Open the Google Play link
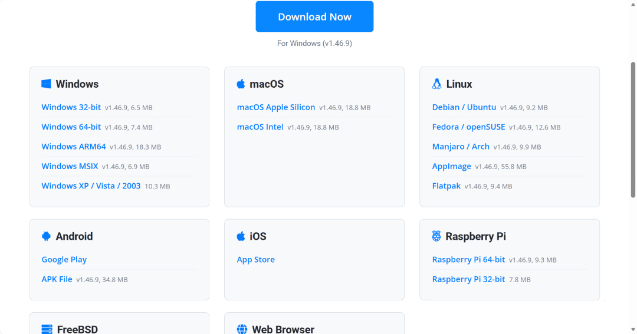The height and width of the screenshot is (334, 637). coord(64,260)
